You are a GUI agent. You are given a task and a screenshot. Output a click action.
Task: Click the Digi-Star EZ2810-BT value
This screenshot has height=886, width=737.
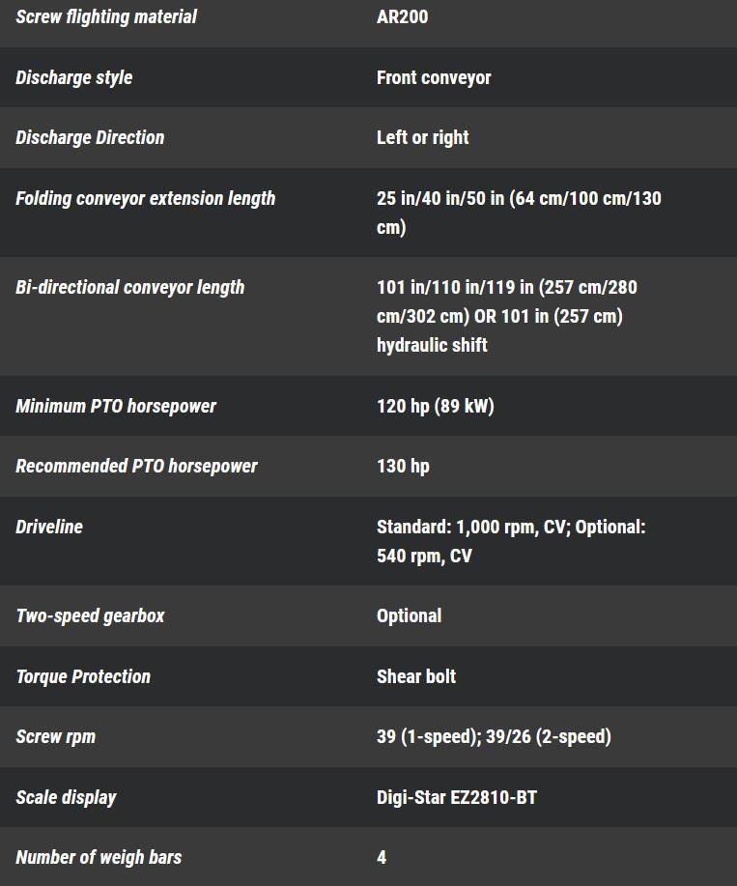[457, 797]
